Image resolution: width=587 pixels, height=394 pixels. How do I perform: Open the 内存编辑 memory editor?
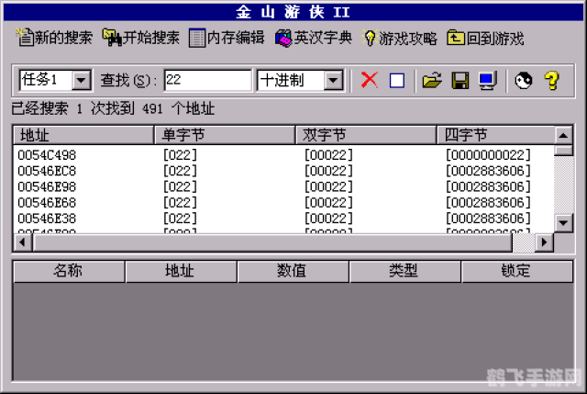[x=227, y=38]
